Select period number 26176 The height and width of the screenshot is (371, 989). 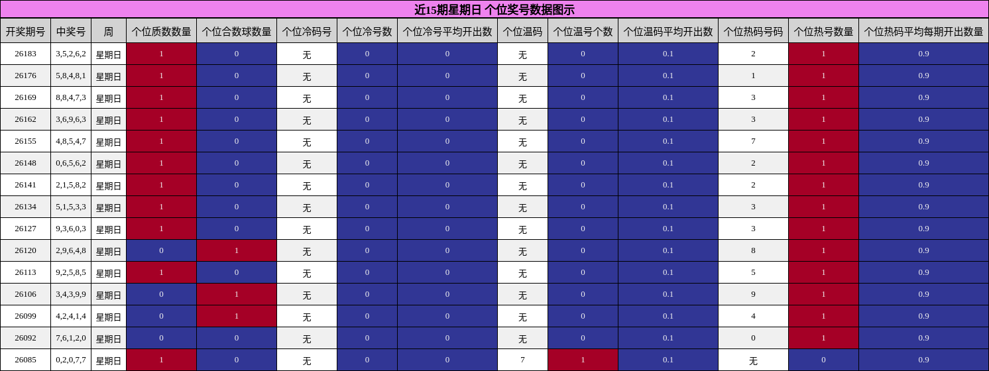click(25, 76)
